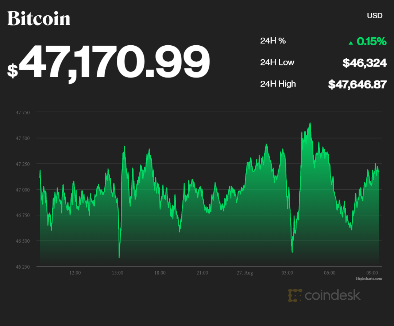Screen dimensions: 394x326
Task: Click the 46 250 y-axis label
Action: [x=23, y=267]
